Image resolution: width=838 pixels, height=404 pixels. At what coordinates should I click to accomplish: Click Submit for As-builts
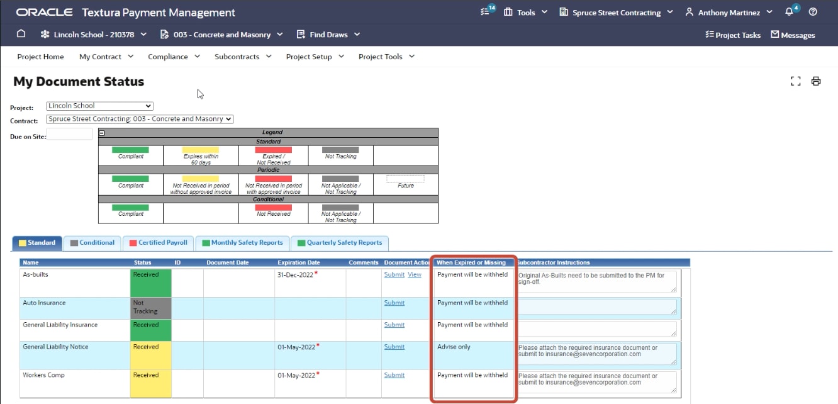point(394,274)
